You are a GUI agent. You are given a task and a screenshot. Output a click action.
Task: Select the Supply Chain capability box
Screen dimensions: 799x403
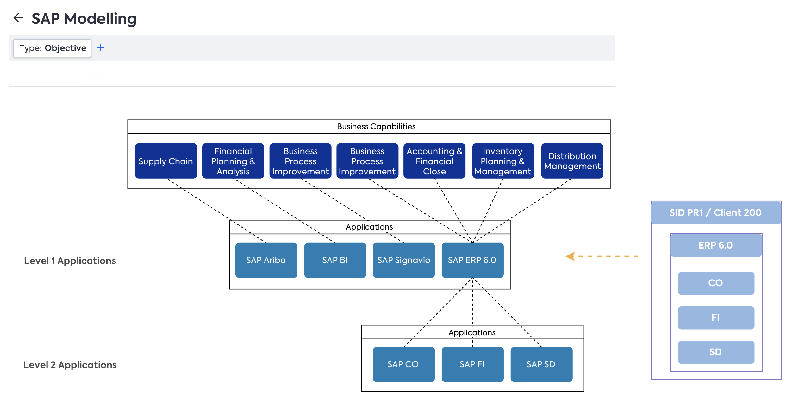(166, 161)
